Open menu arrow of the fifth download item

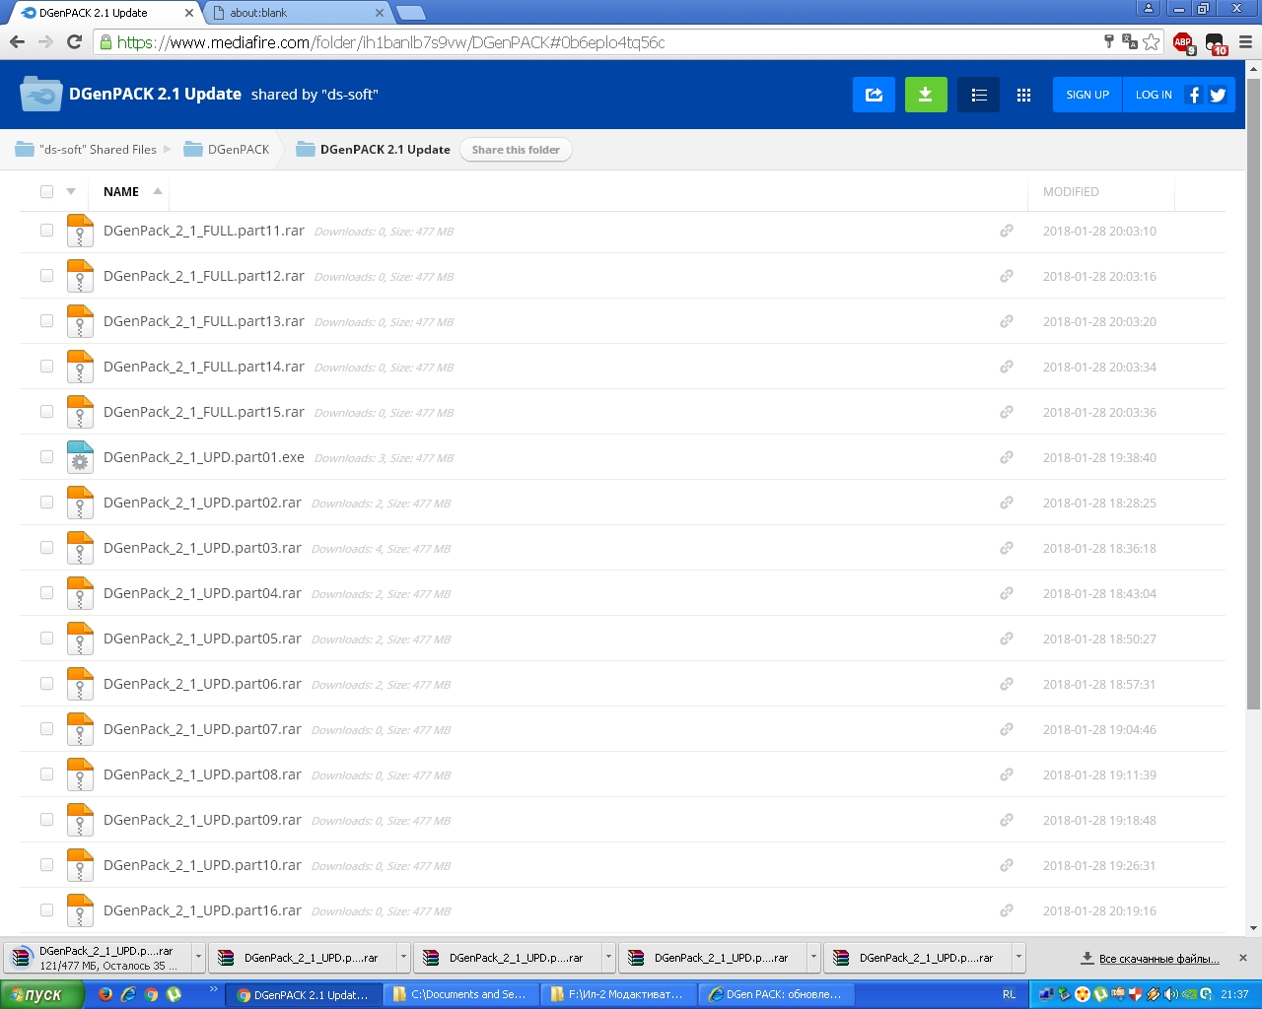(x=1018, y=957)
